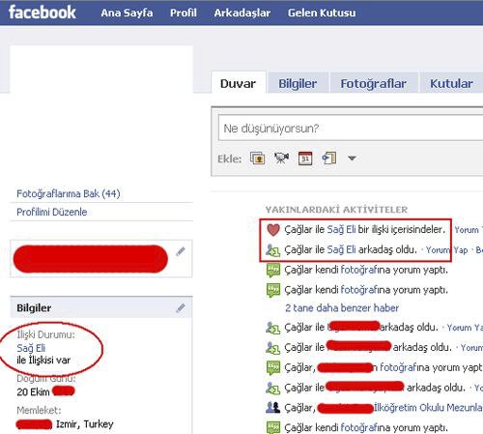Screen dimensions: 483x434
Task: Open 'Sağ Eli' in the 'arkadaş oldu' line
Action: [341, 249]
